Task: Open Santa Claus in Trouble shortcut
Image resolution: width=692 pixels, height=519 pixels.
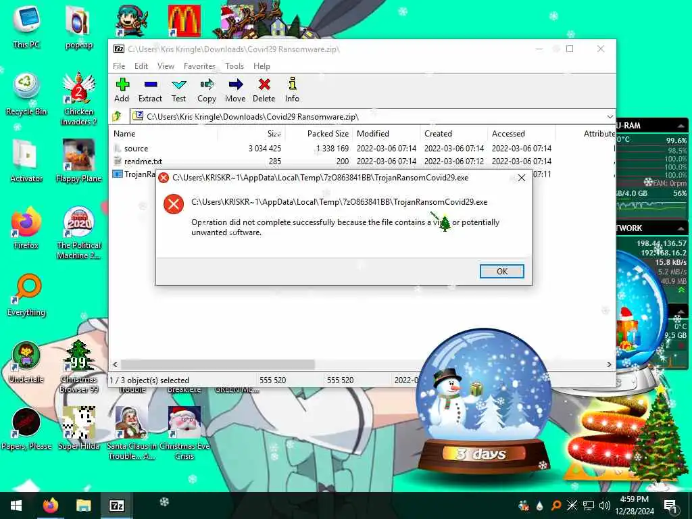Action: pos(132,433)
